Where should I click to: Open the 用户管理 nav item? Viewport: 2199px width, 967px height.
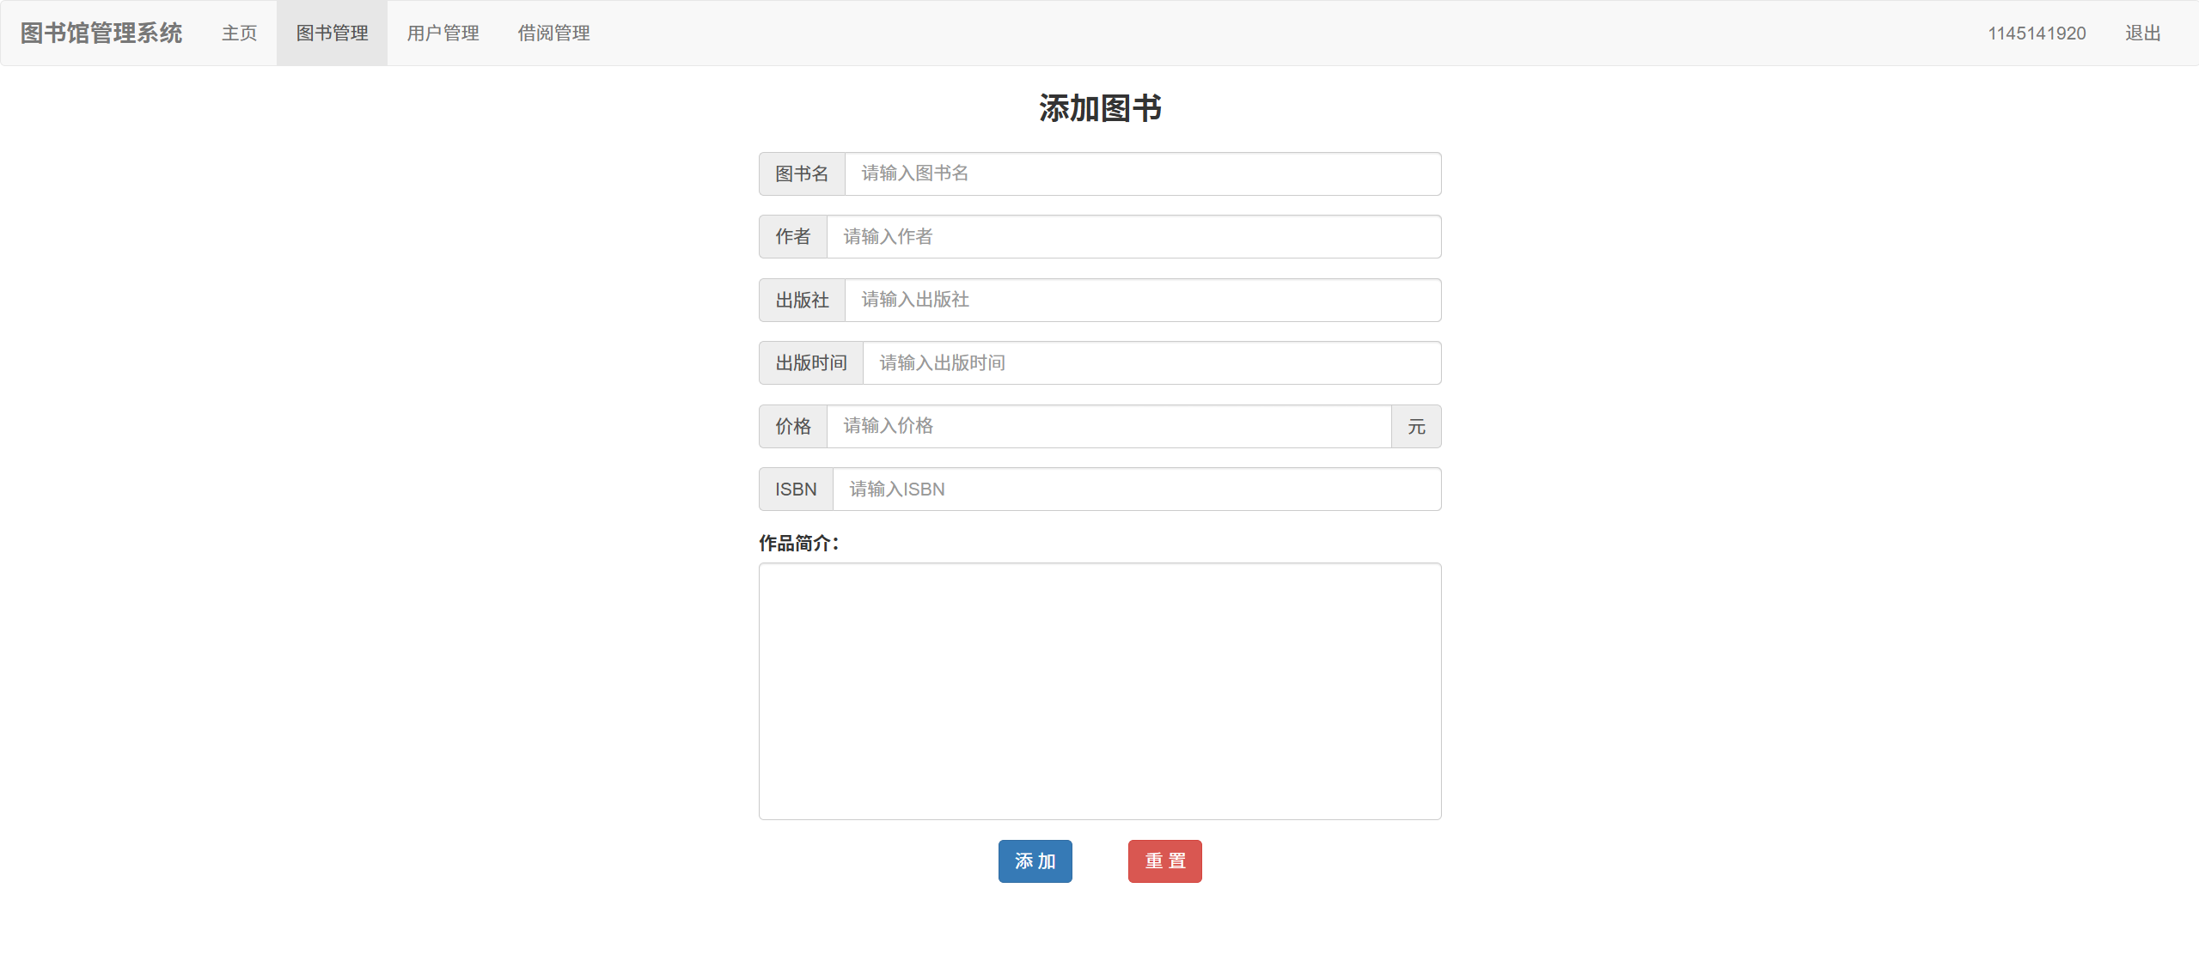click(x=443, y=33)
